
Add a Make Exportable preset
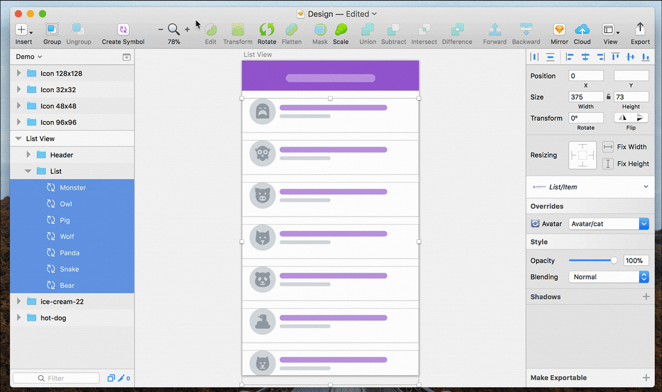(x=646, y=378)
